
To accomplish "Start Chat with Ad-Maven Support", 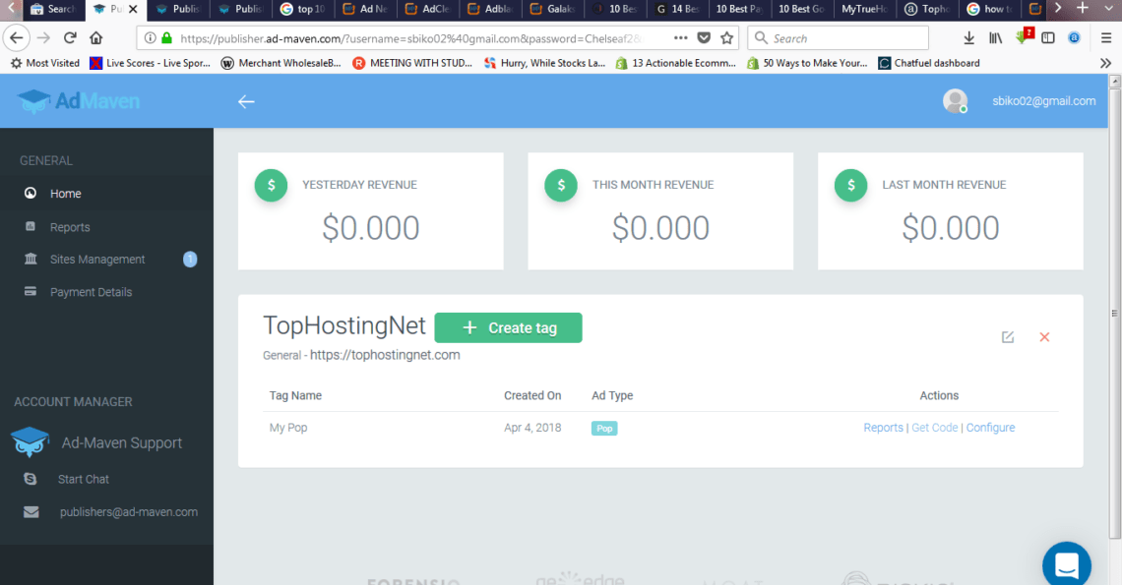I will pos(84,479).
